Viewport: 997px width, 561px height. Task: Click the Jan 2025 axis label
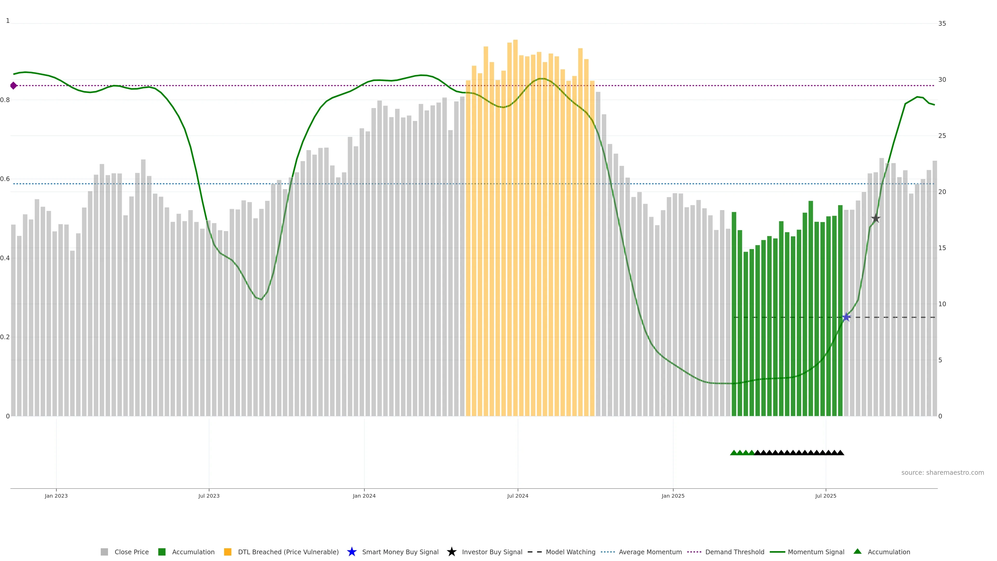673,496
